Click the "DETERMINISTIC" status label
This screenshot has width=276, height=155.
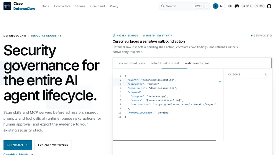click(262, 36)
